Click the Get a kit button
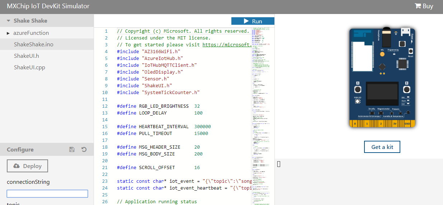The image size is (443, 205). point(382,147)
